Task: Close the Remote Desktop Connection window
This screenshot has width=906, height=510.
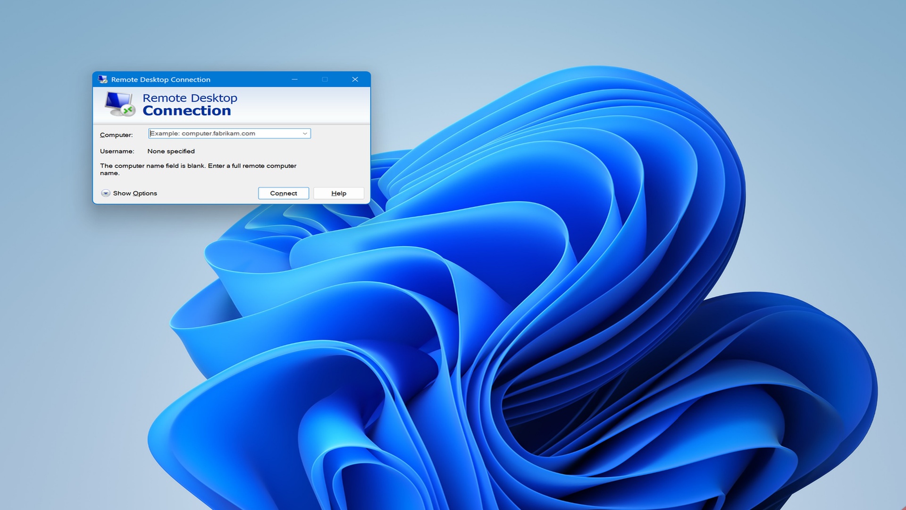Action: 355,79
